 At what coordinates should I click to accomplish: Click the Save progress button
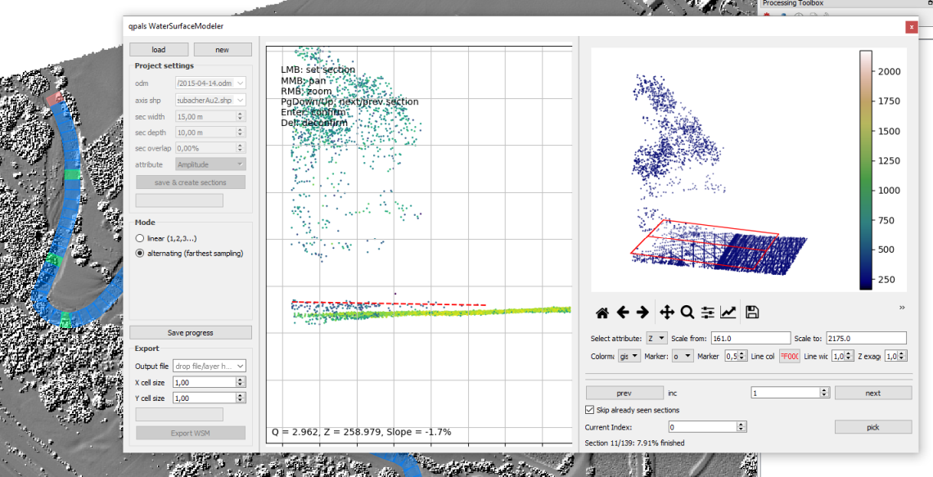point(191,332)
